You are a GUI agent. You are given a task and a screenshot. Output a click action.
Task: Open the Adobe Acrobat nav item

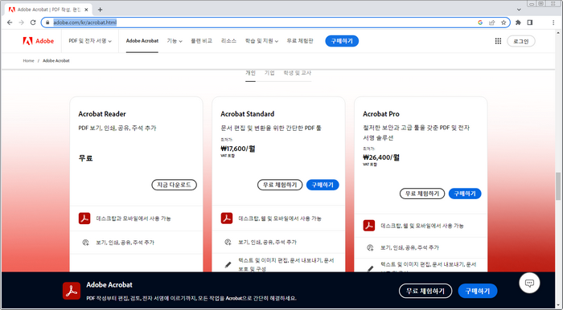pyautogui.click(x=142, y=41)
